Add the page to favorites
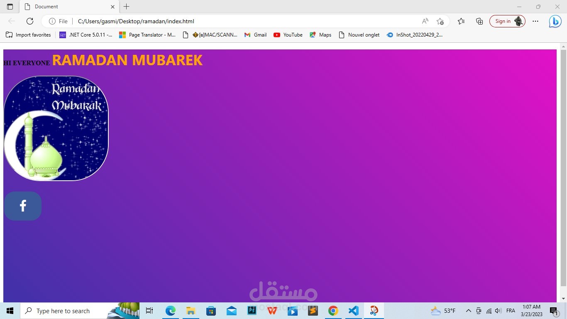Image resolution: width=567 pixels, height=319 pixels. pyautogui.click(x=440, y=21)
